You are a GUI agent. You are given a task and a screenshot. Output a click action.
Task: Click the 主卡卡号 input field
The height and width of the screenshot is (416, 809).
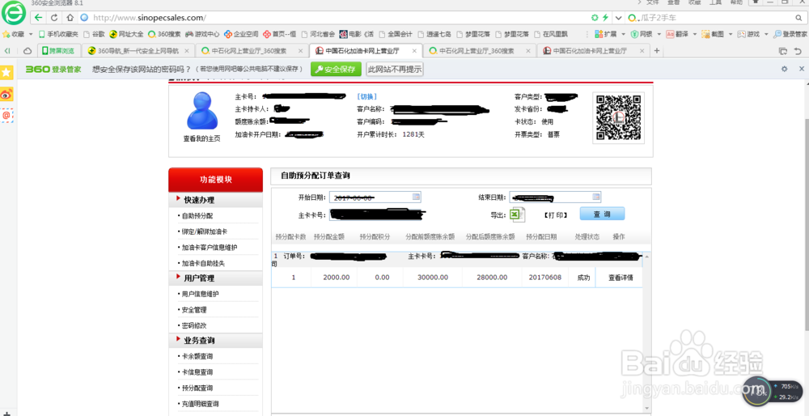pos(375,214)
